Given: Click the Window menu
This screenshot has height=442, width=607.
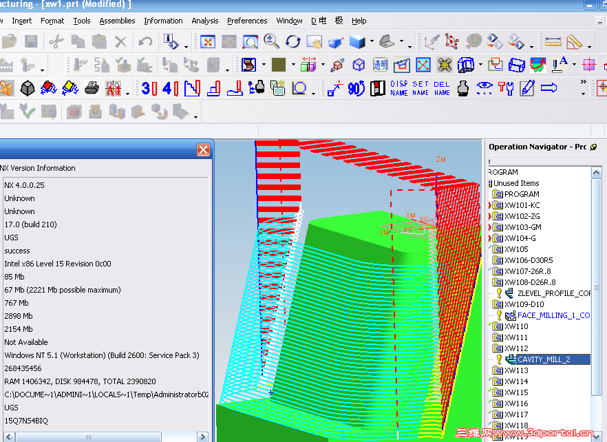Looking at the screenshot, I should coord(289,21).
